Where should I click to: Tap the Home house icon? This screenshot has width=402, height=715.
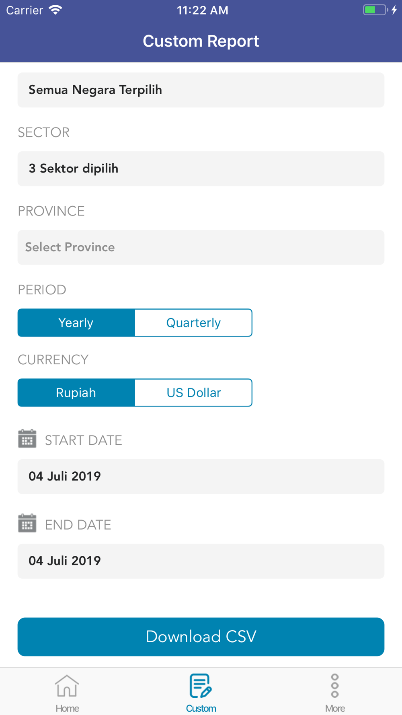[67, 686]
